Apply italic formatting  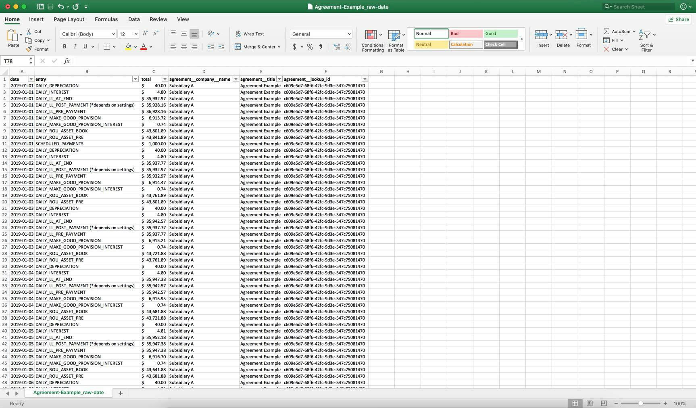click(75, 46)
